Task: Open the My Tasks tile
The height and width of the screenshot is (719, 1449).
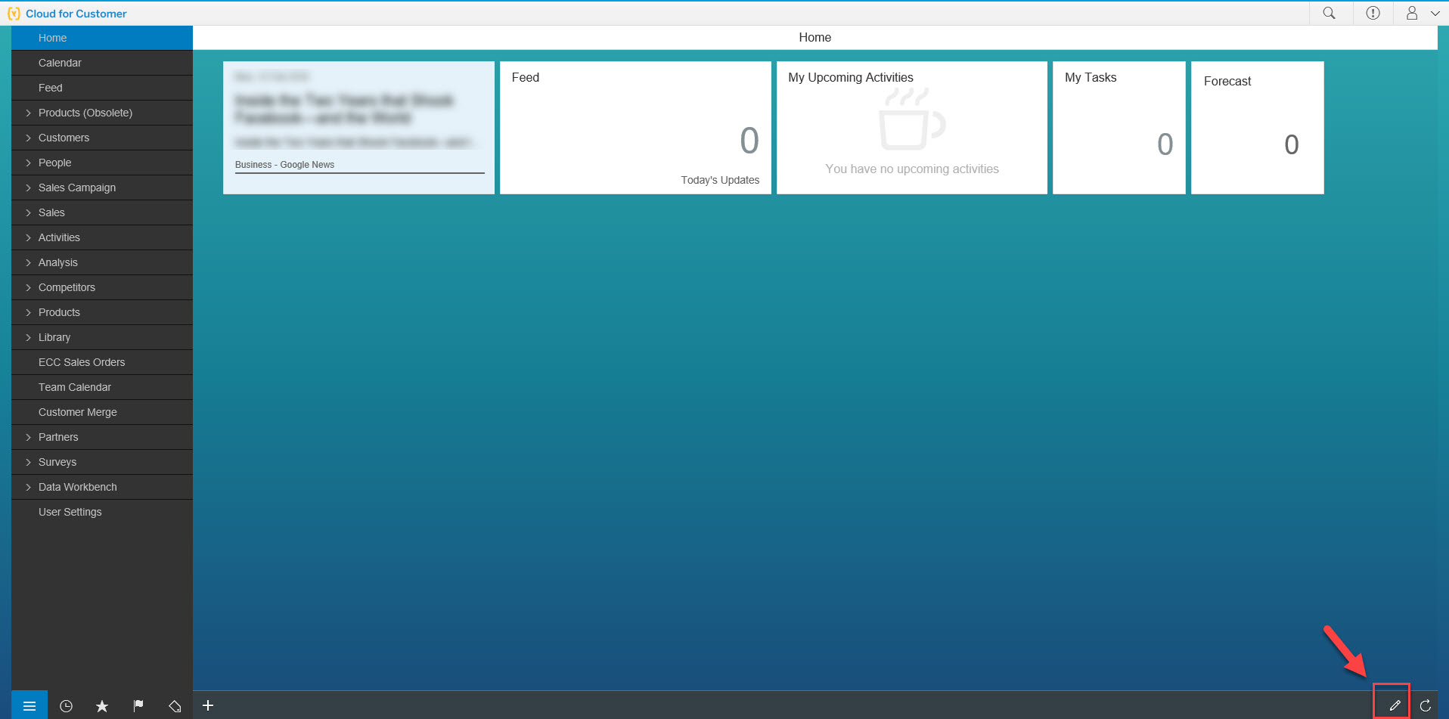Action: (x=1119, y=128)
